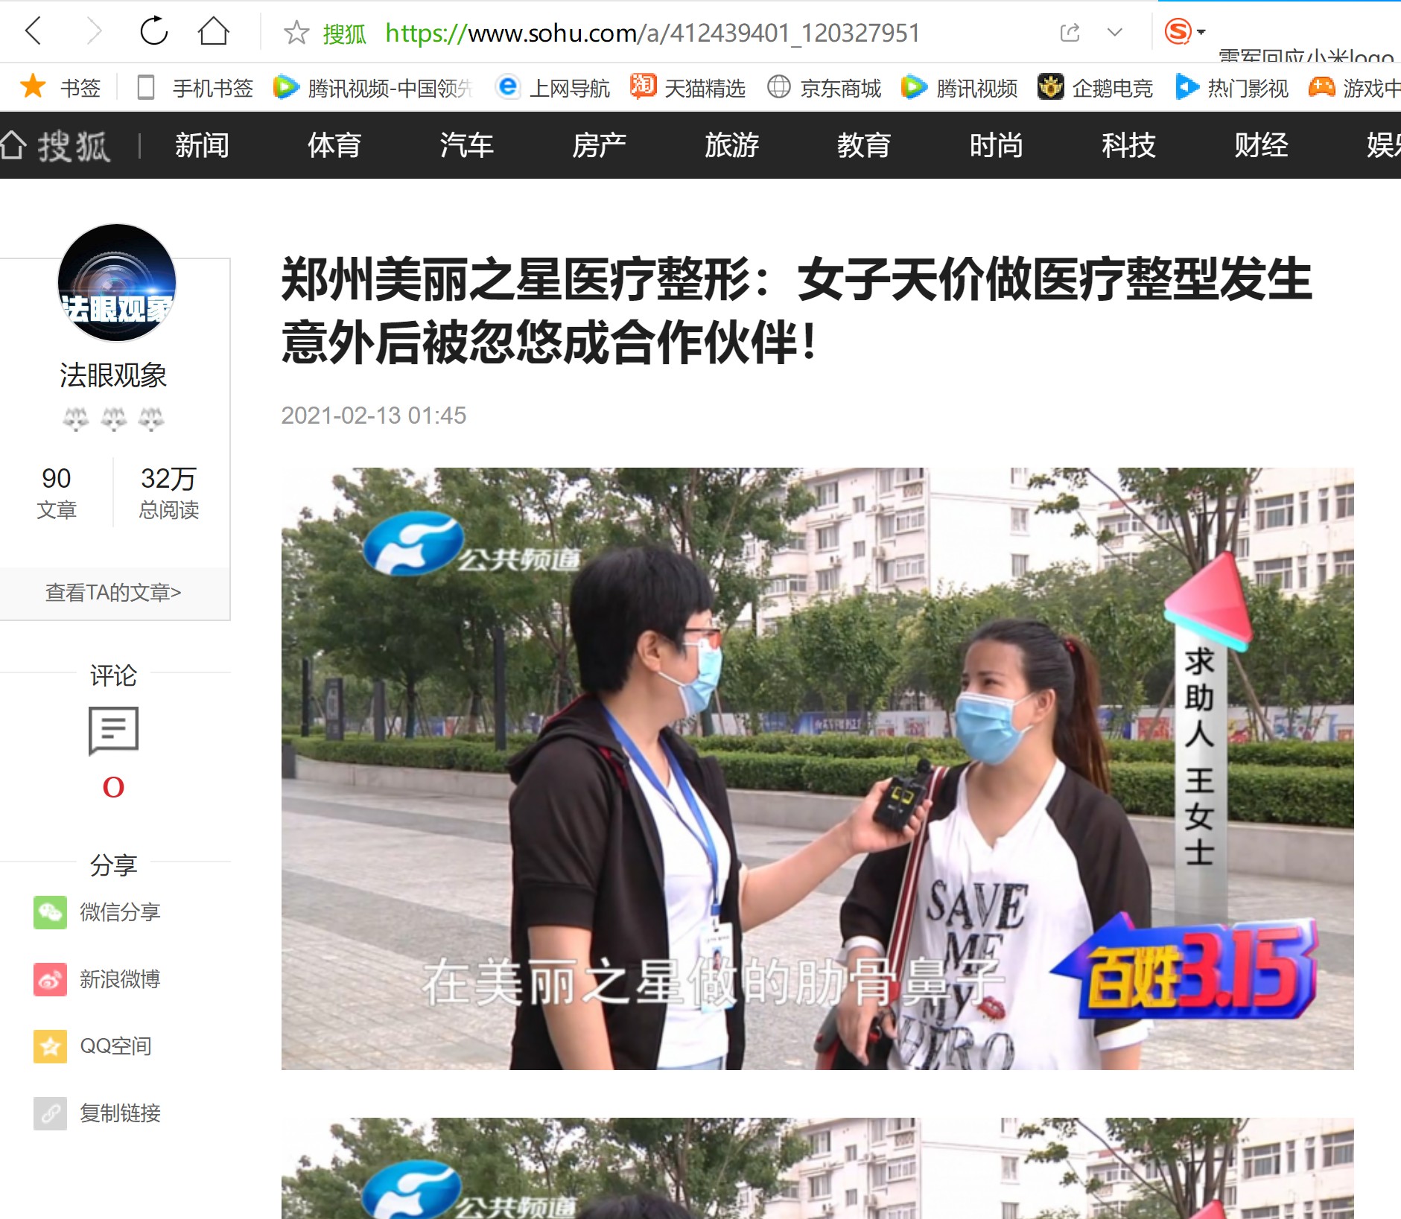Select 新闻 in the navigation bar

click(x=202, y=145)
